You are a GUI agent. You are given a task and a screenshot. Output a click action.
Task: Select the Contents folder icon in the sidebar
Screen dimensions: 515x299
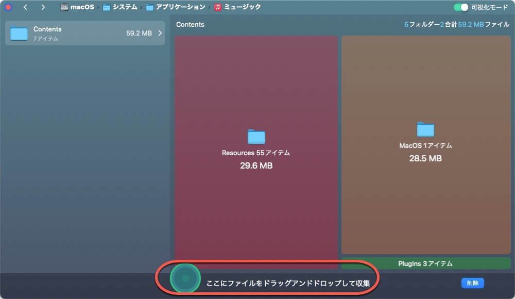pyautogui.click(x=20, y=33)
